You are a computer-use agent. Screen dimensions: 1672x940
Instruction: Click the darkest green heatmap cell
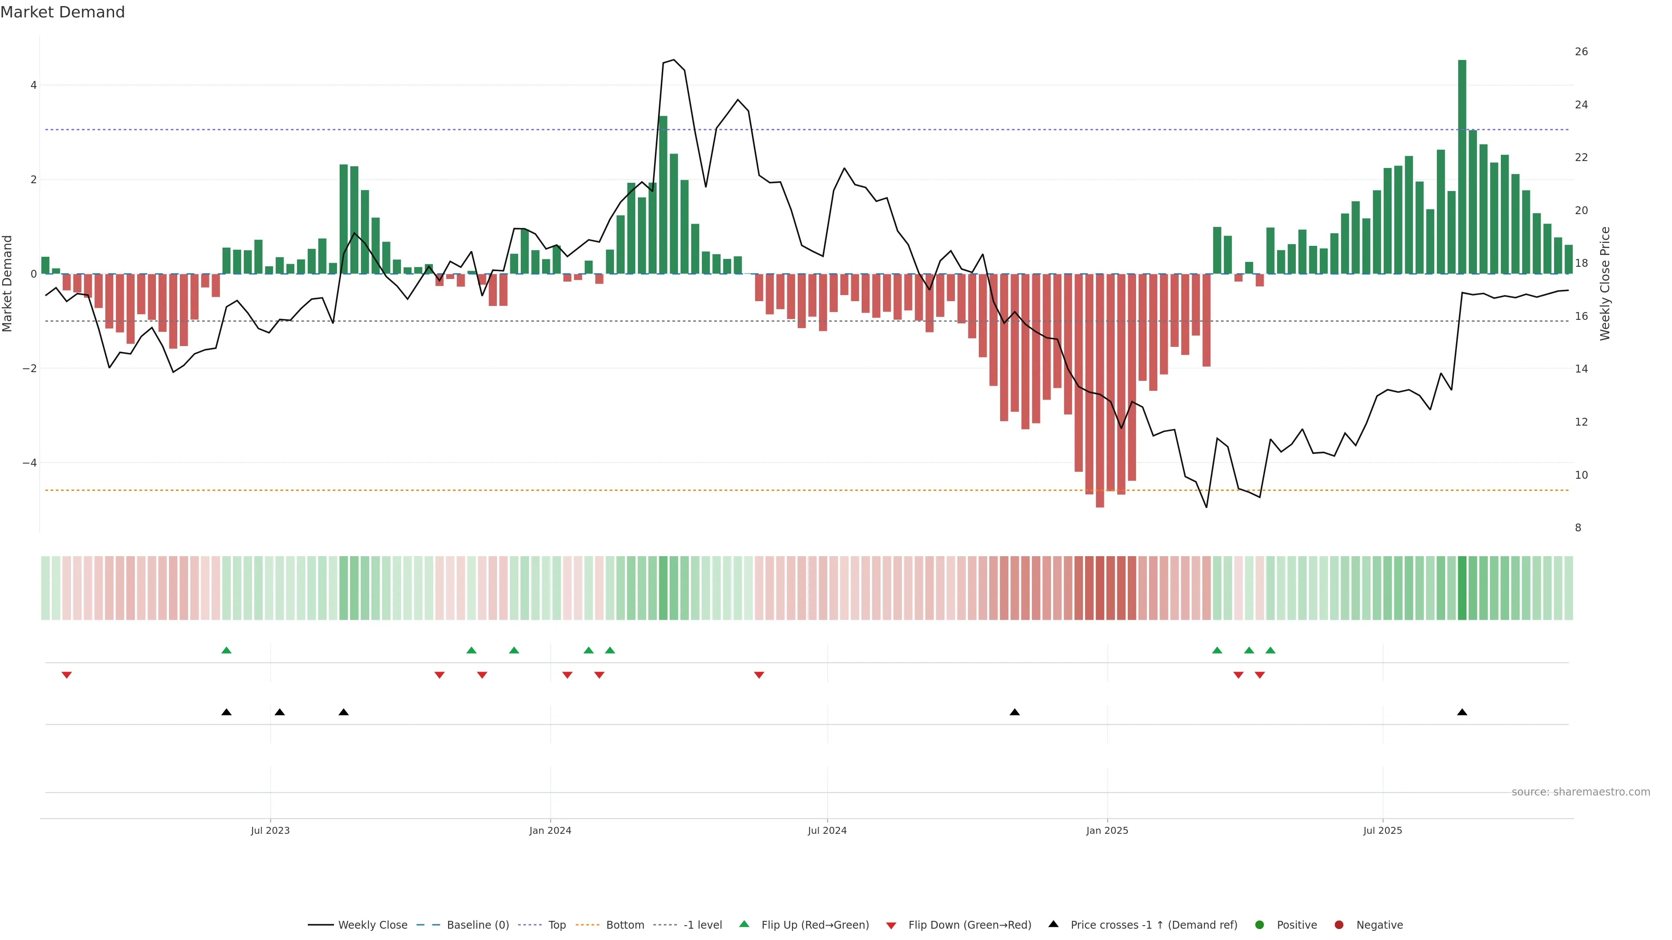point(1463,588)
